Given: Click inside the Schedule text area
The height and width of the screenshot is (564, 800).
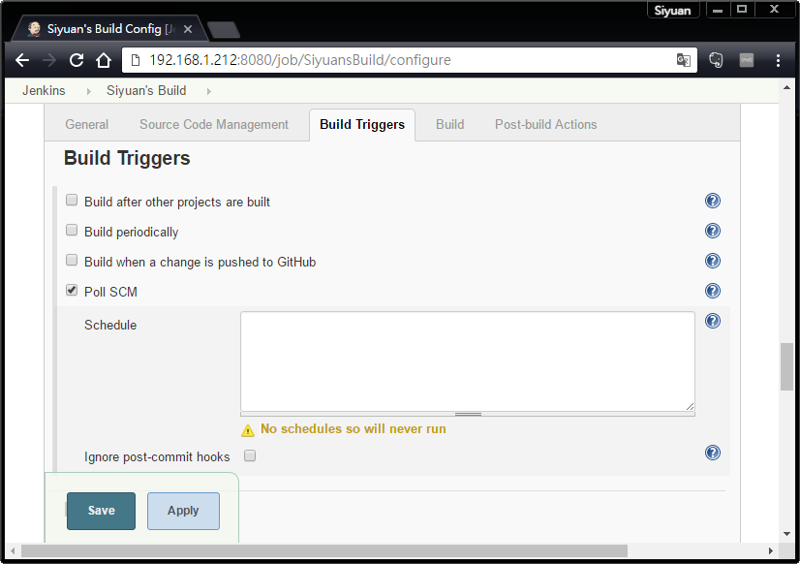Looking at the screenshot, I should [467, 362].
